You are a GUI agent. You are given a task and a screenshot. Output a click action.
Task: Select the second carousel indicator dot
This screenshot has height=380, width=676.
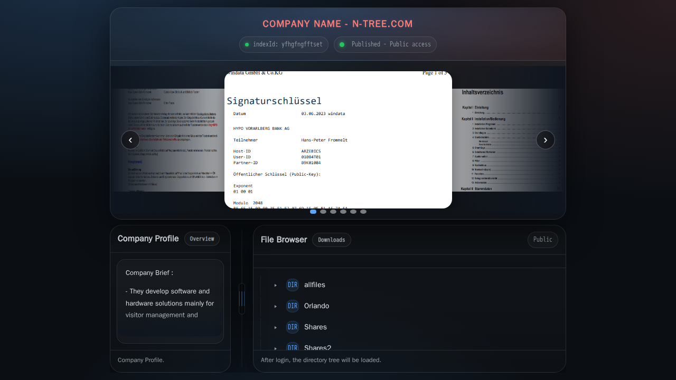(x=323, y=212)
